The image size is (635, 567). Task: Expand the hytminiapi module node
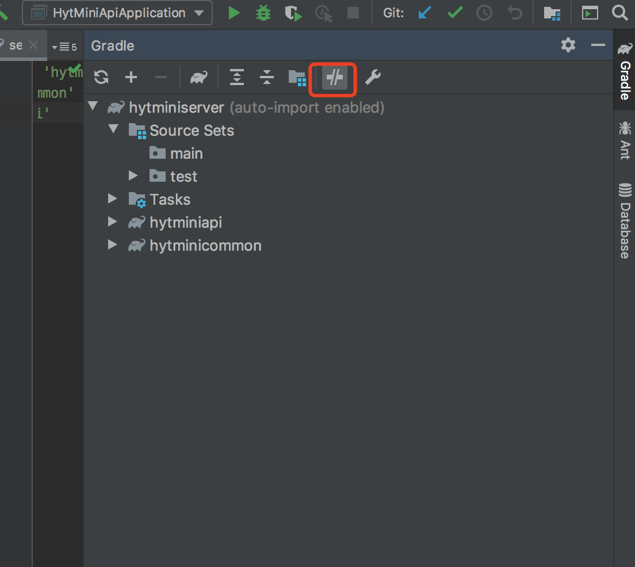[x=113, y=221]
